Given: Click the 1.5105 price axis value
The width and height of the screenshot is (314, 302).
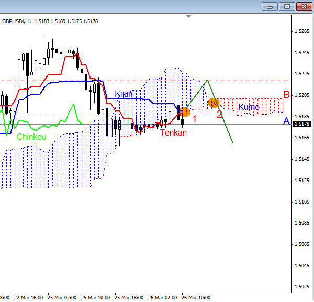Looking at the screenshot, I should (302, 202).
